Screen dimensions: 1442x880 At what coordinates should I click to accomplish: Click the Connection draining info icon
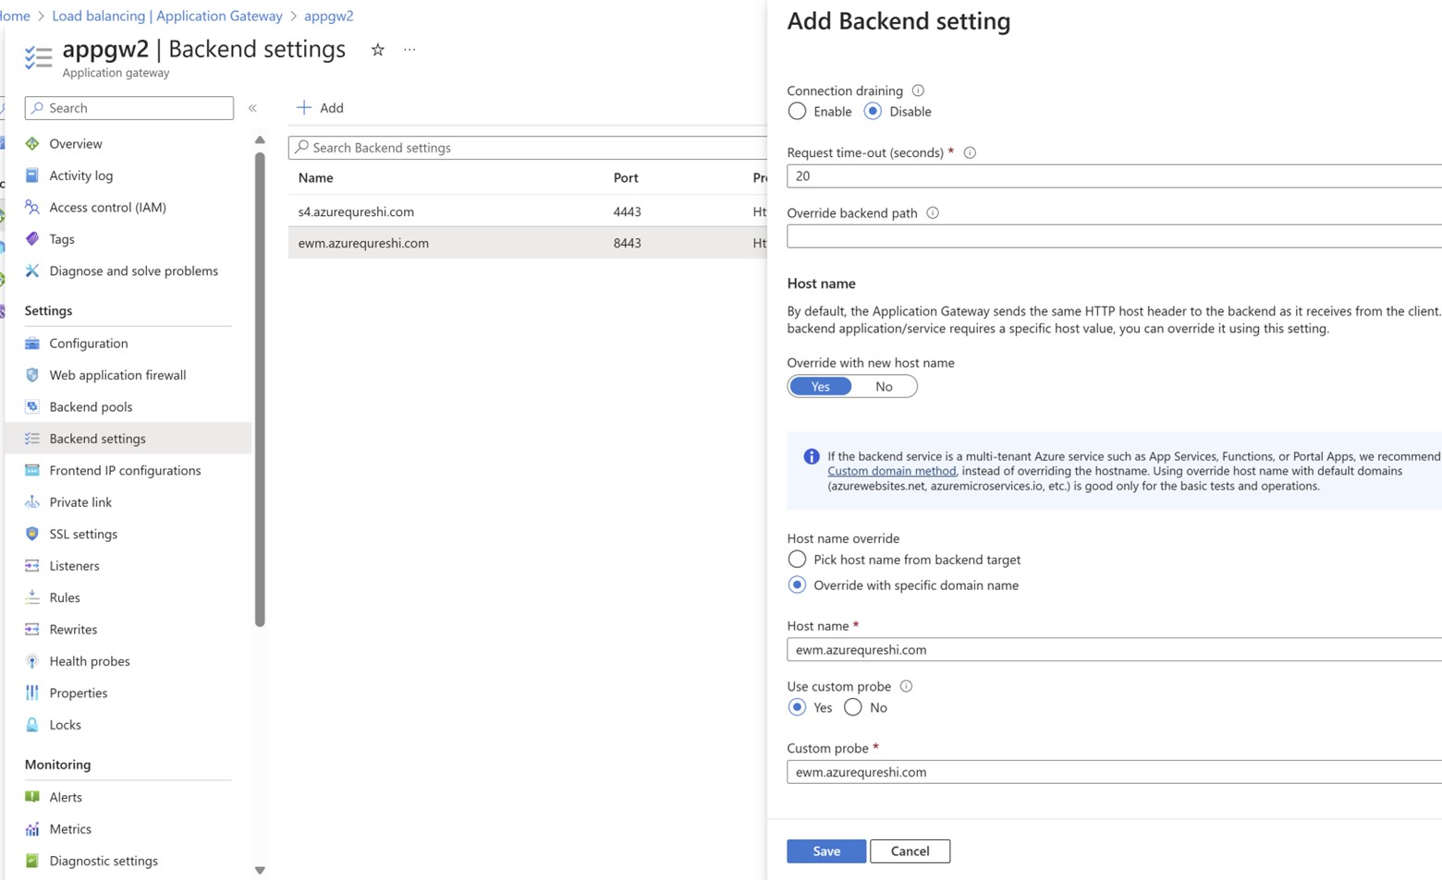[918, 90]
